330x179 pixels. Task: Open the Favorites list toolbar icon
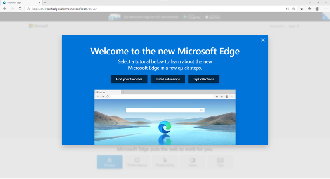point(302,9)
